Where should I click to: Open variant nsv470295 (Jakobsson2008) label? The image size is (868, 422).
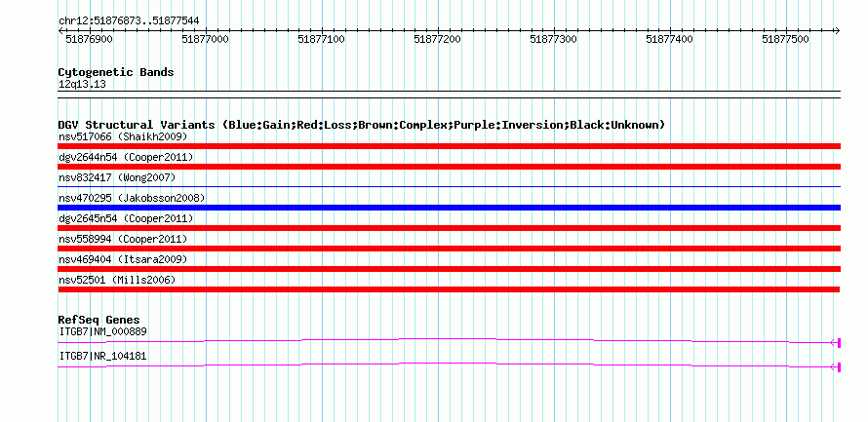132,198
